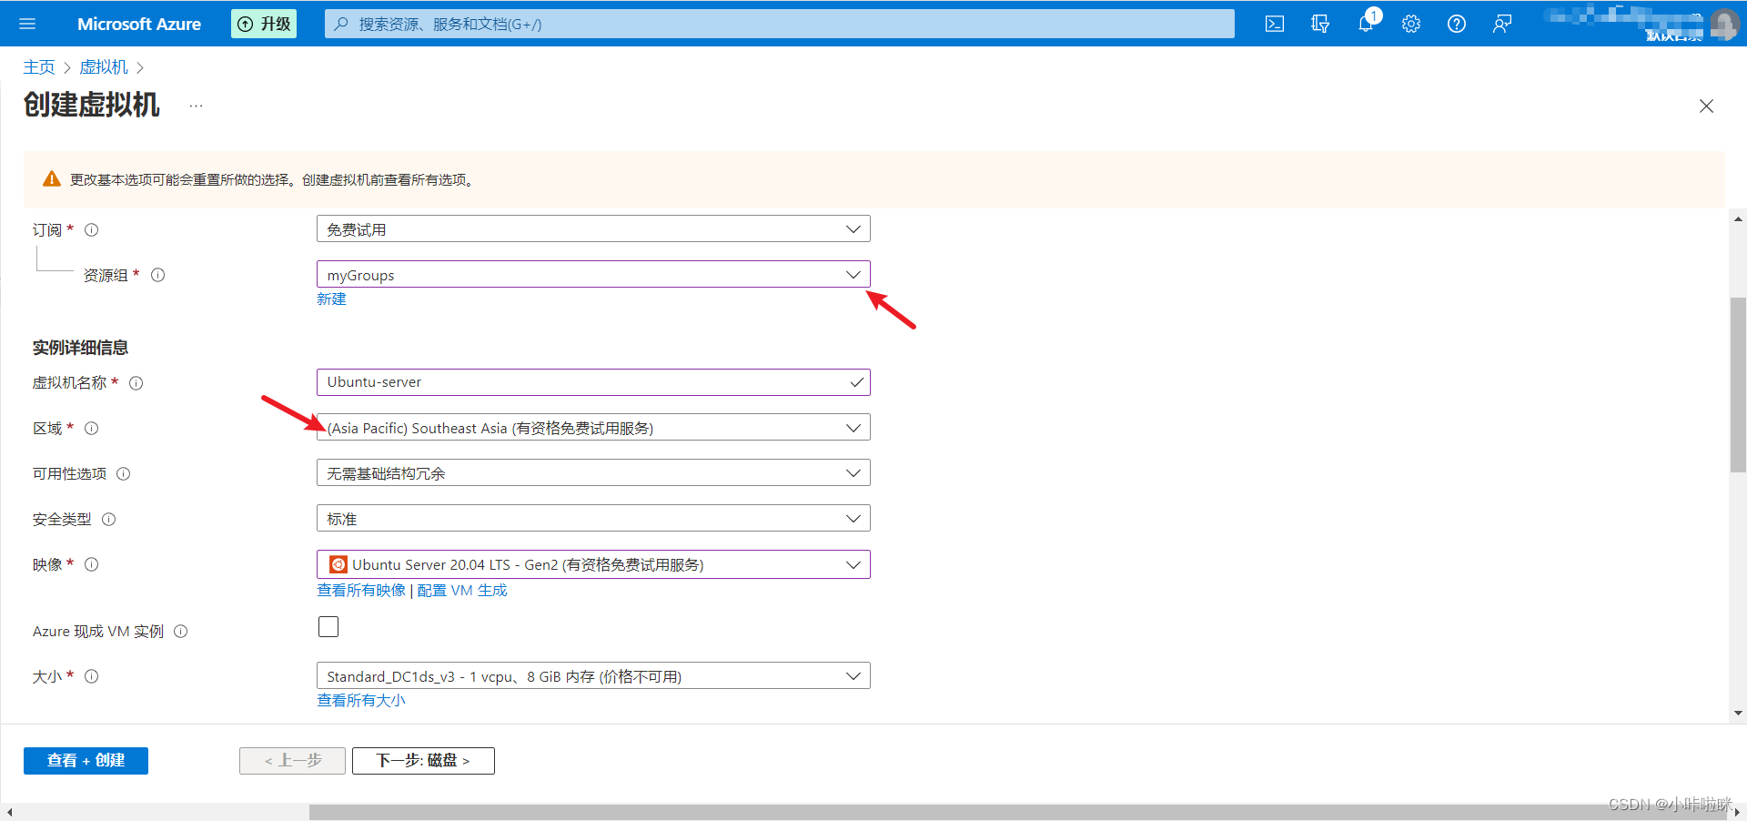The width and height of the screenshot is (1747, 821).
Task: Click the search resources box
Action: coord(779,24)
